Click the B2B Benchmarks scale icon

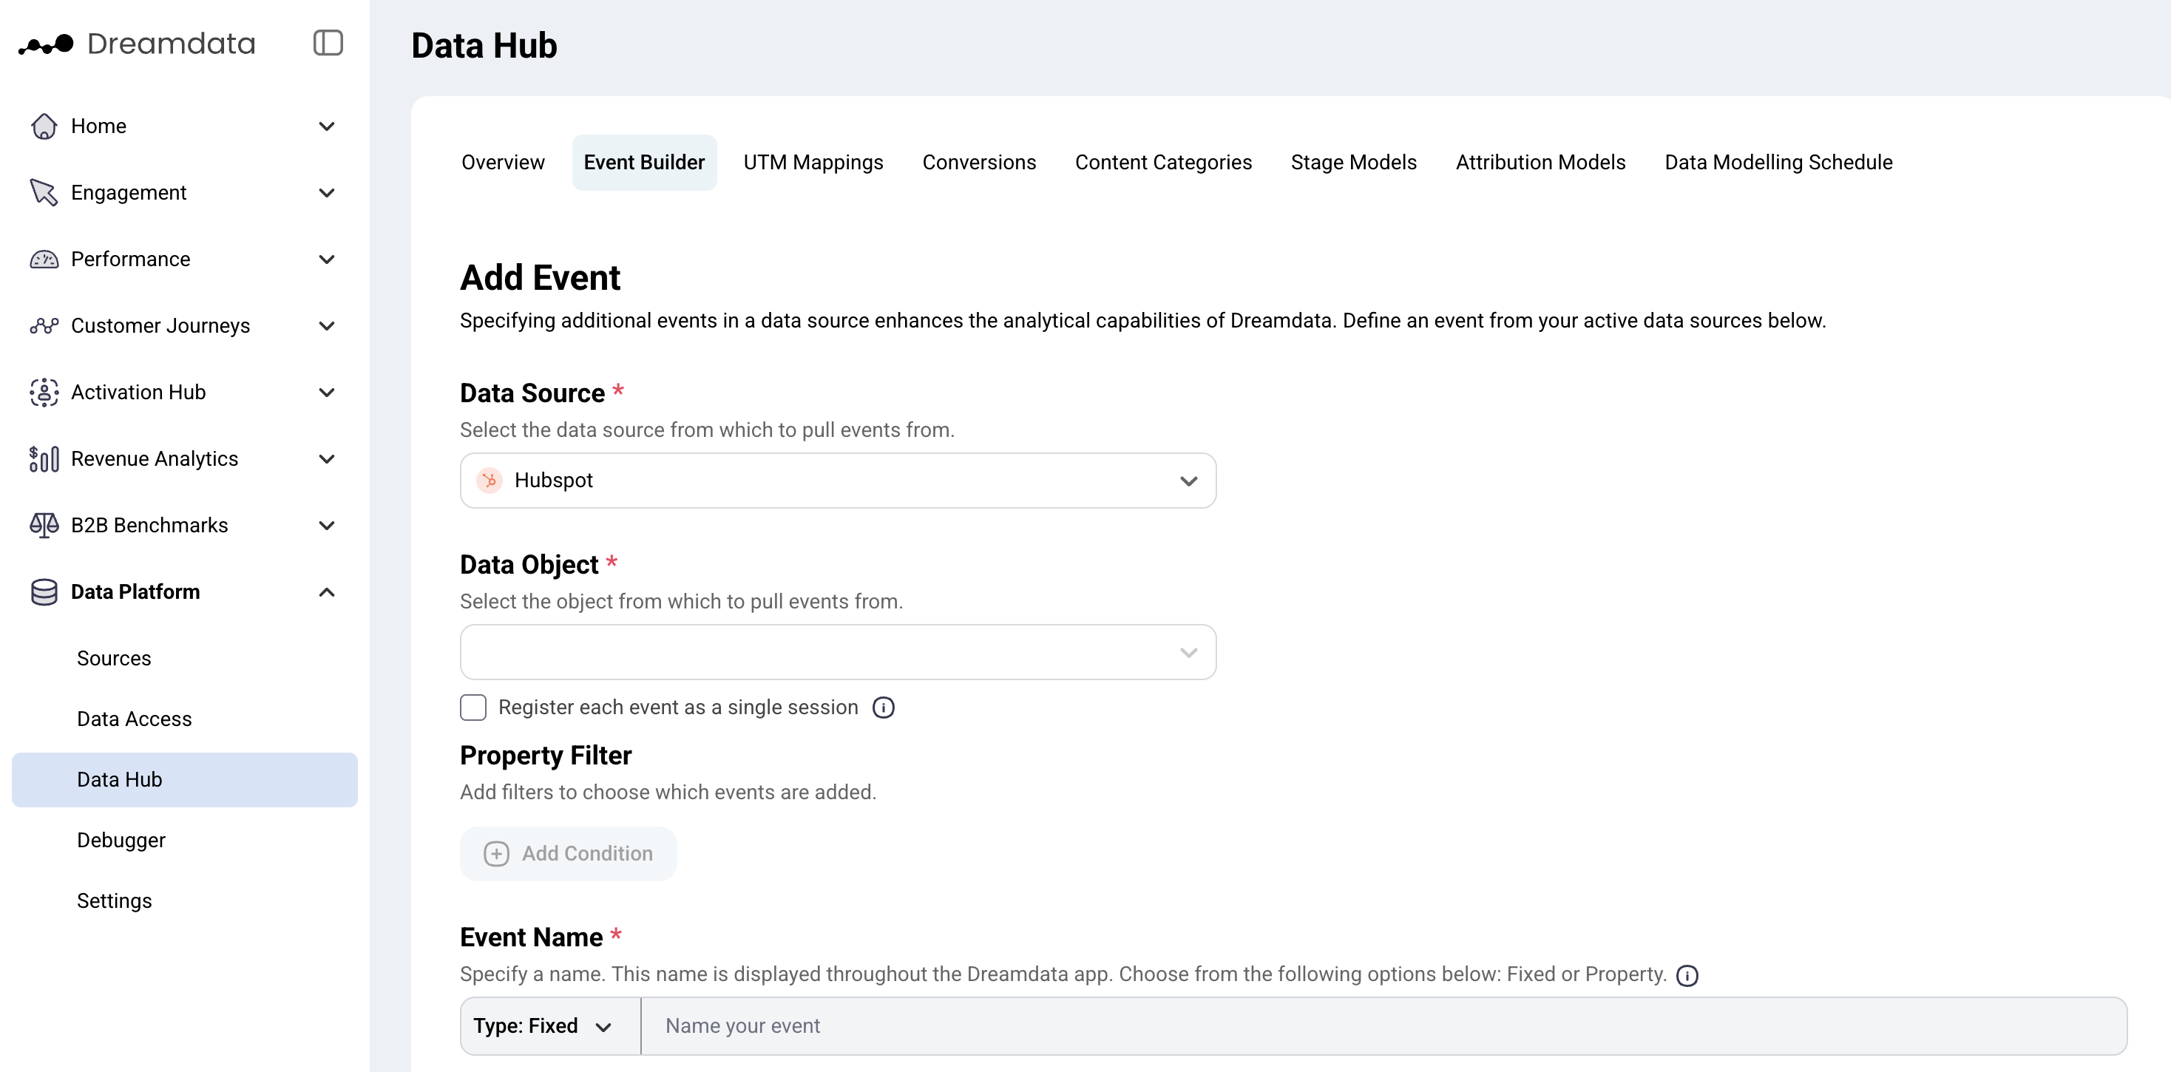[43, 524]
